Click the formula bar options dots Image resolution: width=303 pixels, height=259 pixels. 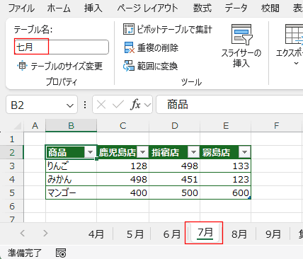pyautogui.click(x=85, y=105)
